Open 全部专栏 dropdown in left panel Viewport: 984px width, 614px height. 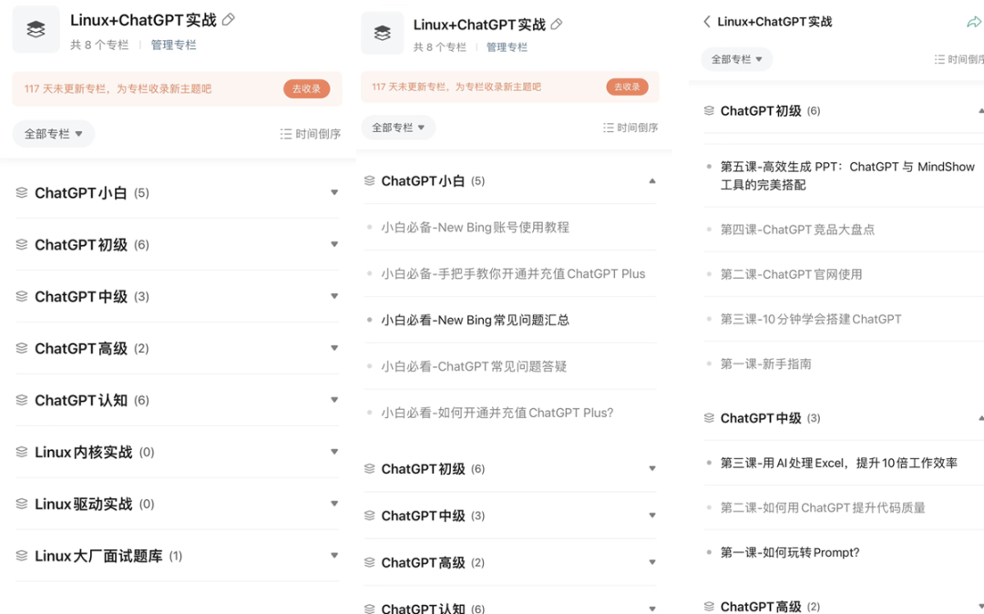54,134
